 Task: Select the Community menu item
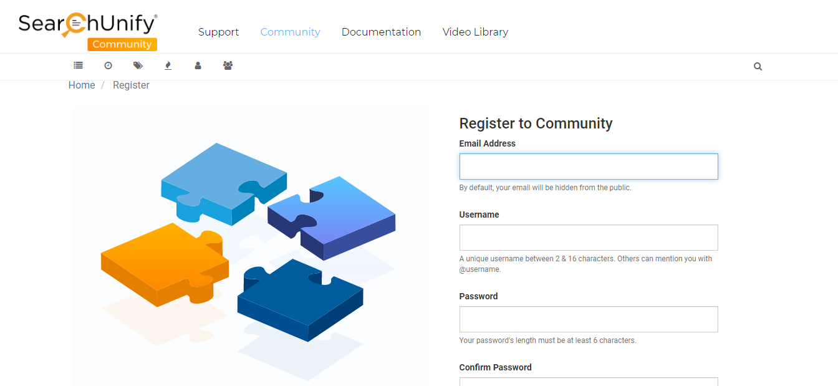(290, 32)
